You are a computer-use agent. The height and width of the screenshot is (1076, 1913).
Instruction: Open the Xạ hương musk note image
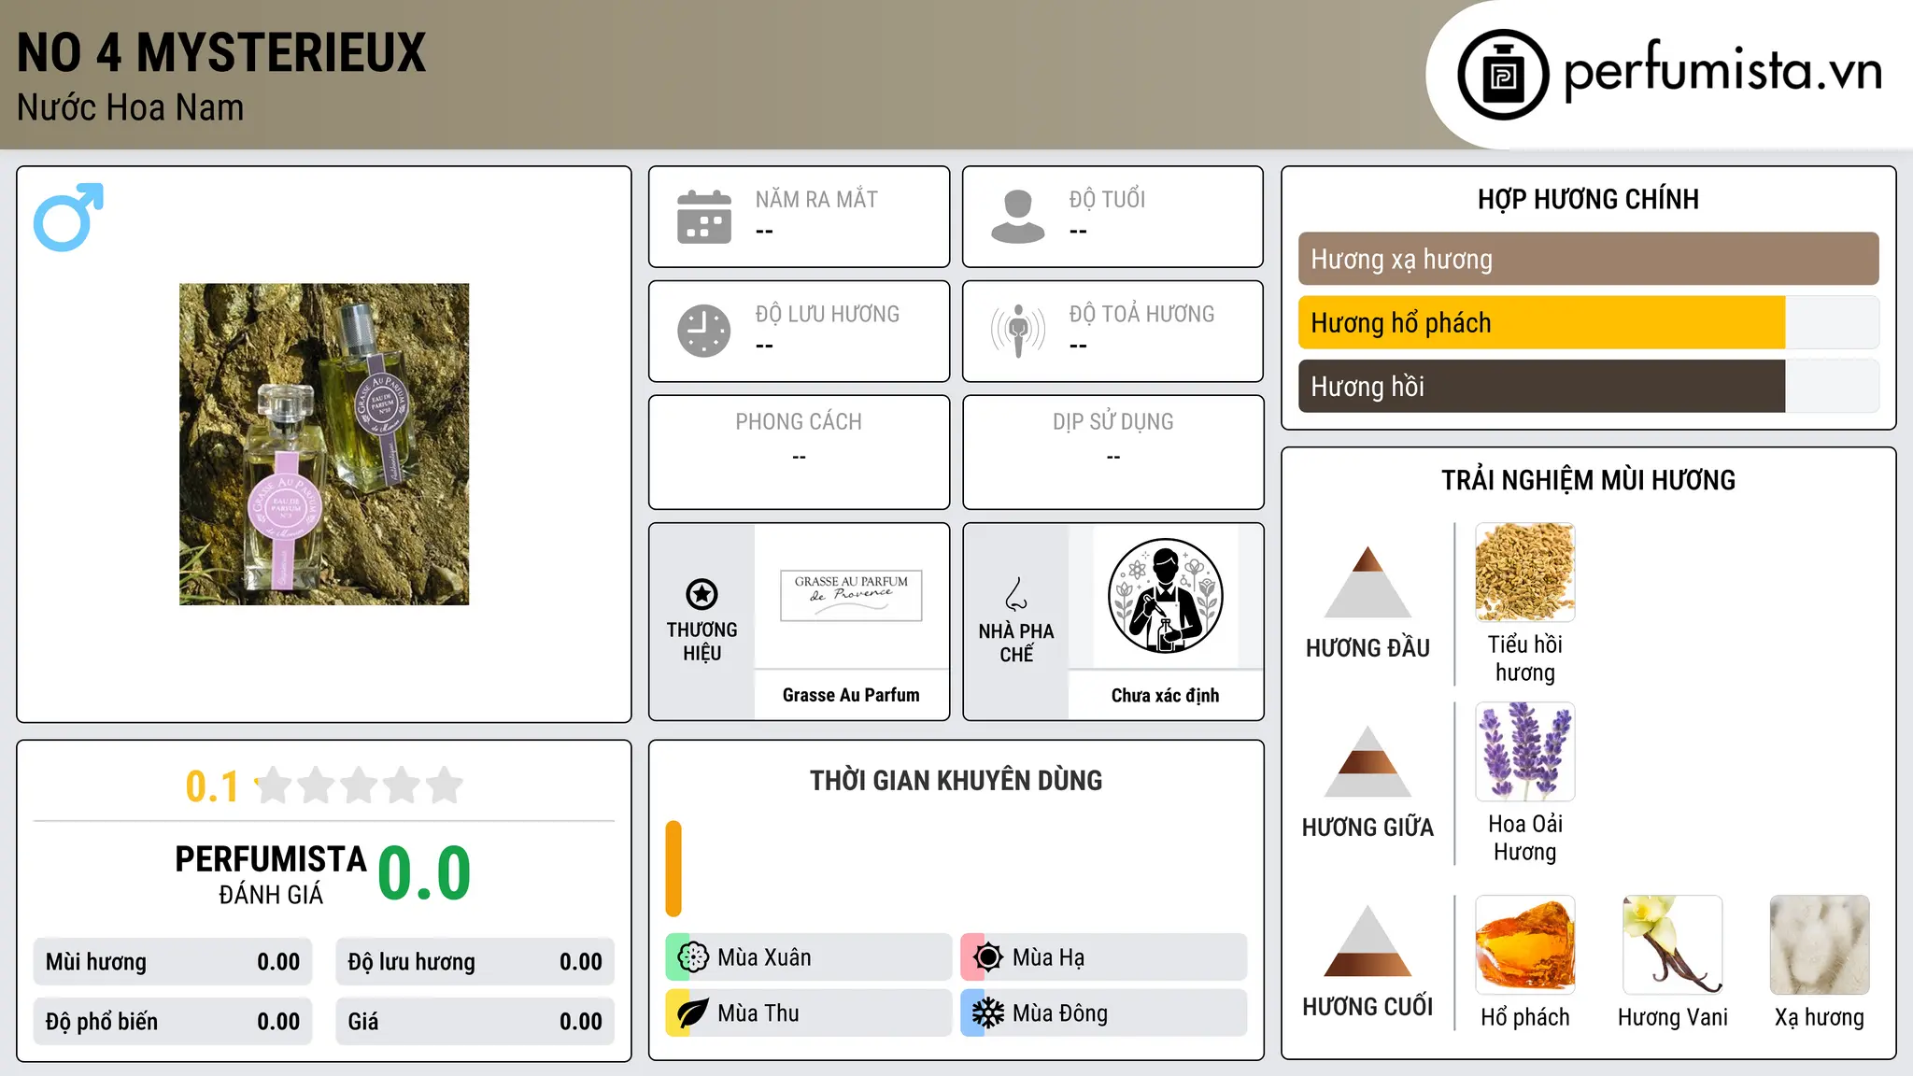click(1820, 945)
